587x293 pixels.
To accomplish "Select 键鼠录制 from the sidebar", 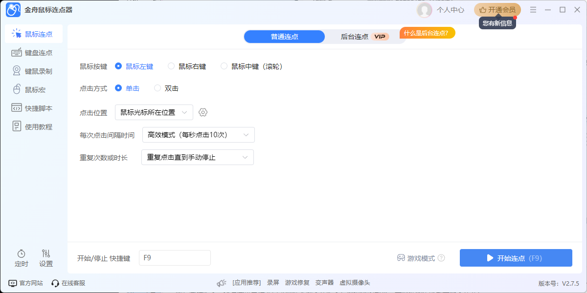I will [x=34, y=70].
